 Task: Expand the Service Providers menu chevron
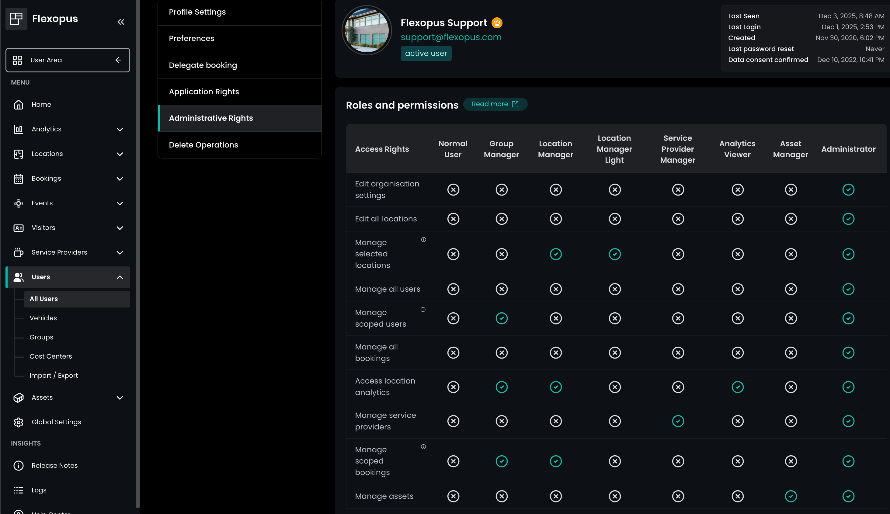pyautogui.click(x=120, y=253)
